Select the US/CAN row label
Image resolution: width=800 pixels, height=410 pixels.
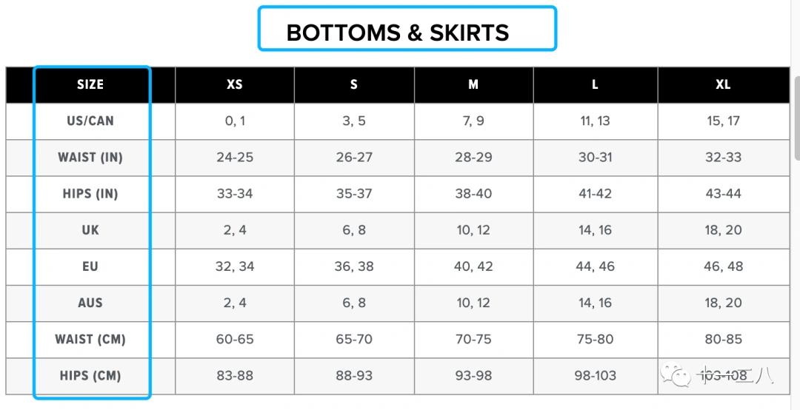90,121
